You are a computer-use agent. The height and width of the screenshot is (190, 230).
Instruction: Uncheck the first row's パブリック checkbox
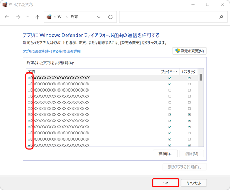point(189,78)
